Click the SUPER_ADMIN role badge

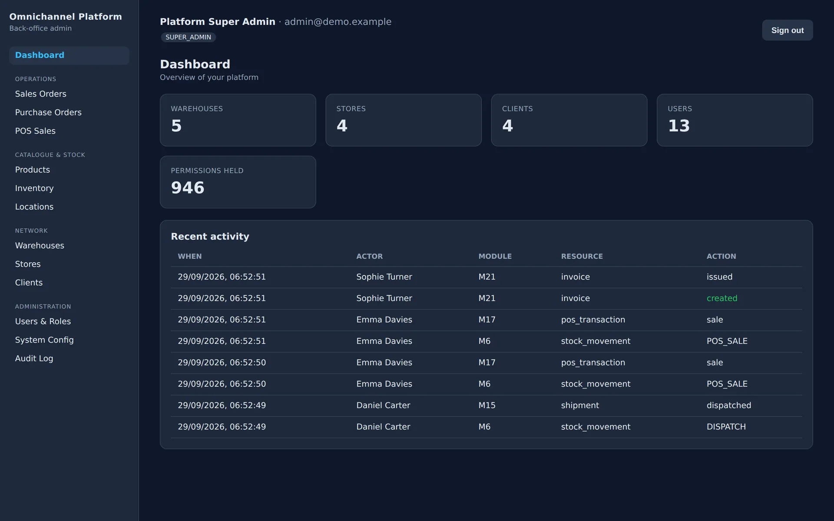tap(188, 37)
